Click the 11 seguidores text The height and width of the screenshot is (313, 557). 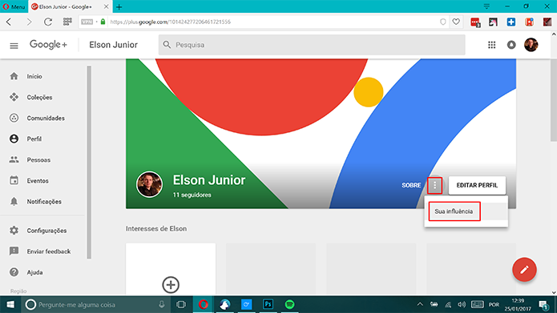pos(192,195)
